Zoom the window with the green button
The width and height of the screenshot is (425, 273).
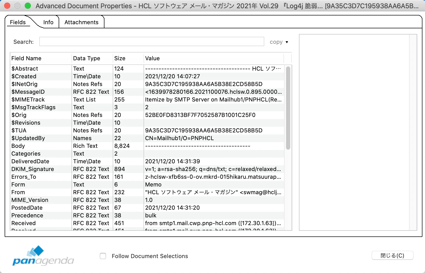[28, 6]
